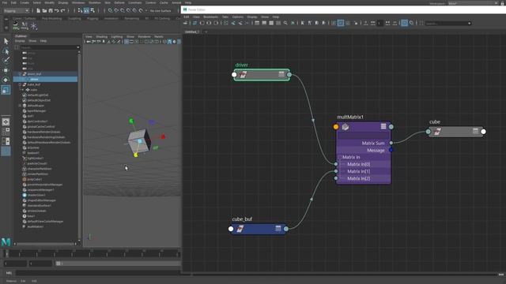Viewport: 506px width, 284px height.
Task: Enable Snap to Points magnet icon
Action: point(123,10)
